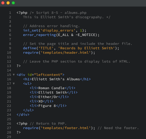This screenshot has height=139, width=146.
Task: Click the closing ?> tag on line 13
Action: pyautogui.click(x=19, y=66)
